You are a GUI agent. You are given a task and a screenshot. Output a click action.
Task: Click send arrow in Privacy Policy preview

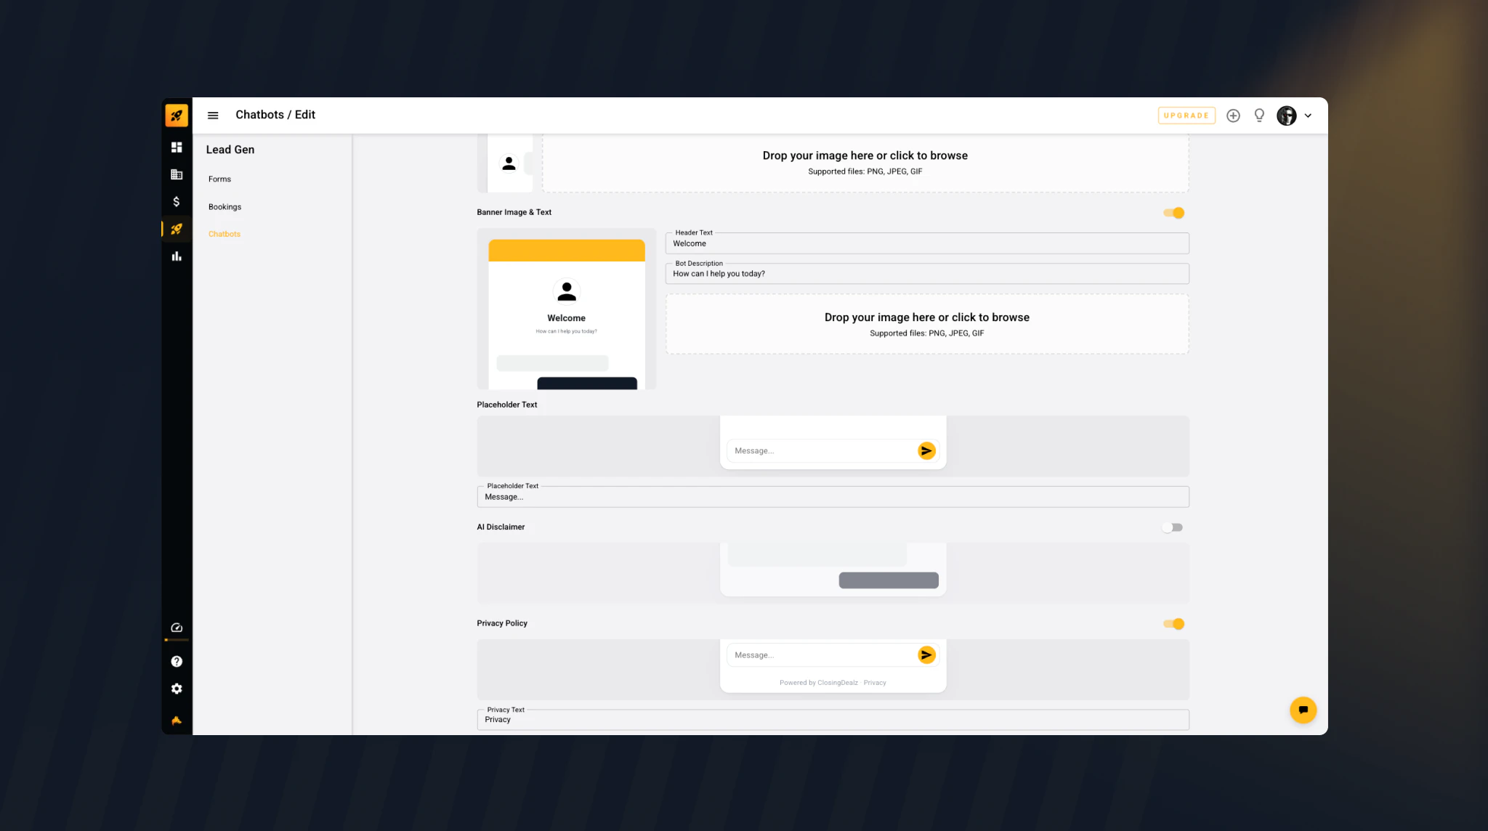point(926,655)
